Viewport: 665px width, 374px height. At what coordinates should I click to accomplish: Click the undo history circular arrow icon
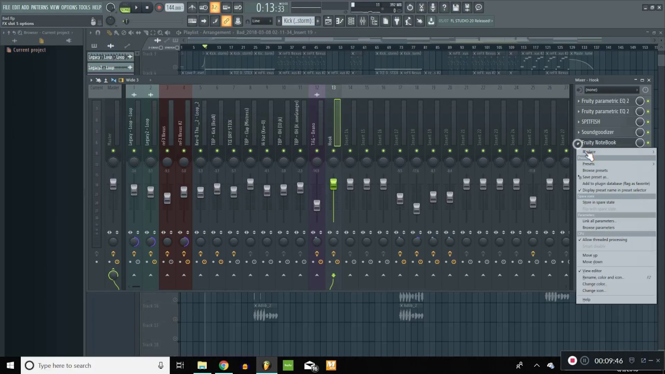410,7
